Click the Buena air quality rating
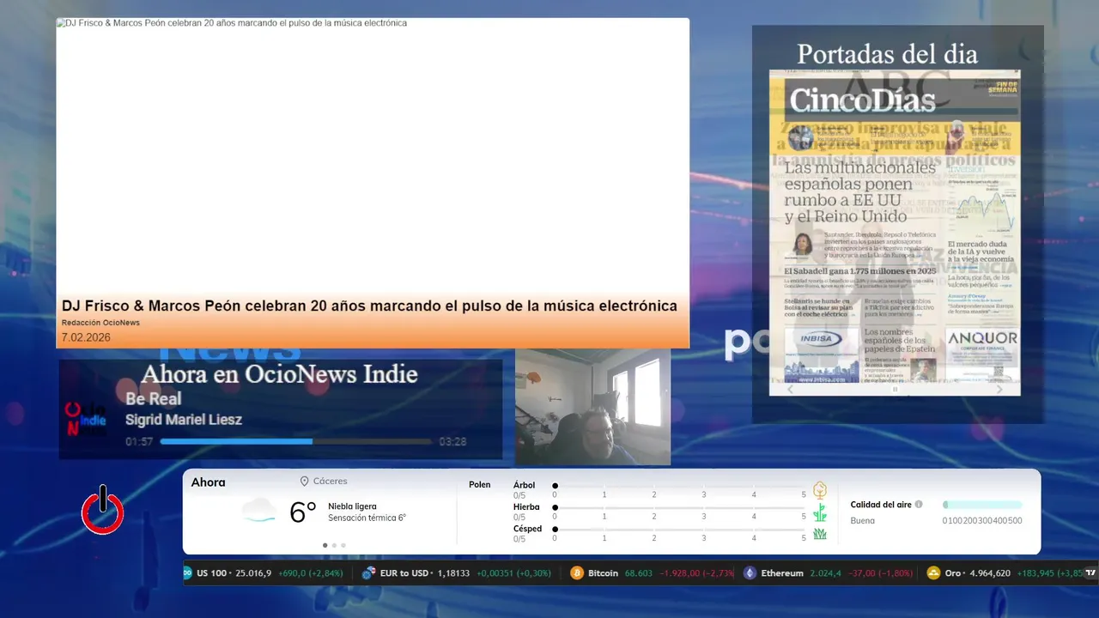Screen dimensions: 1099x618 pos(863,521)
